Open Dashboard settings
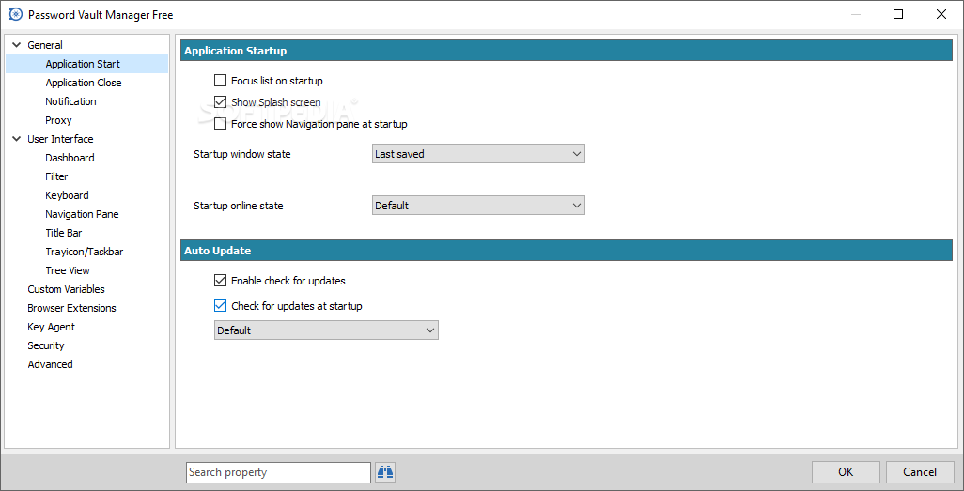Image resolution: width=964 pixels, height=491 pixels. pyautogui.click(x=70, y=158)
